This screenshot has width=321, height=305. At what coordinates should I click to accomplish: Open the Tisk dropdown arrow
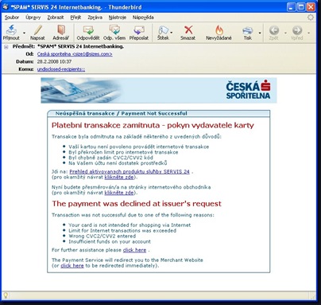click(x=260, y=33)
